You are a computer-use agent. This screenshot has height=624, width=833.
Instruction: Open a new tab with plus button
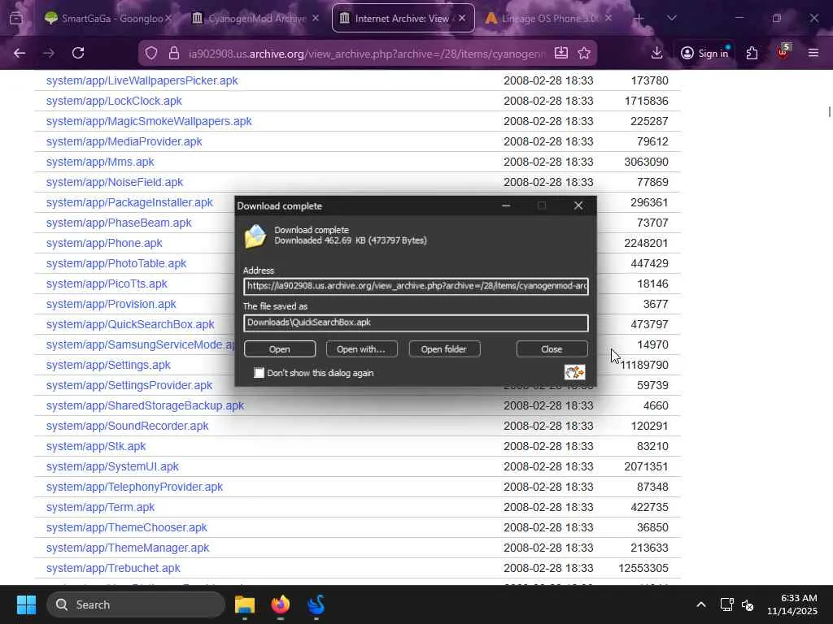[x=639, y=19]
